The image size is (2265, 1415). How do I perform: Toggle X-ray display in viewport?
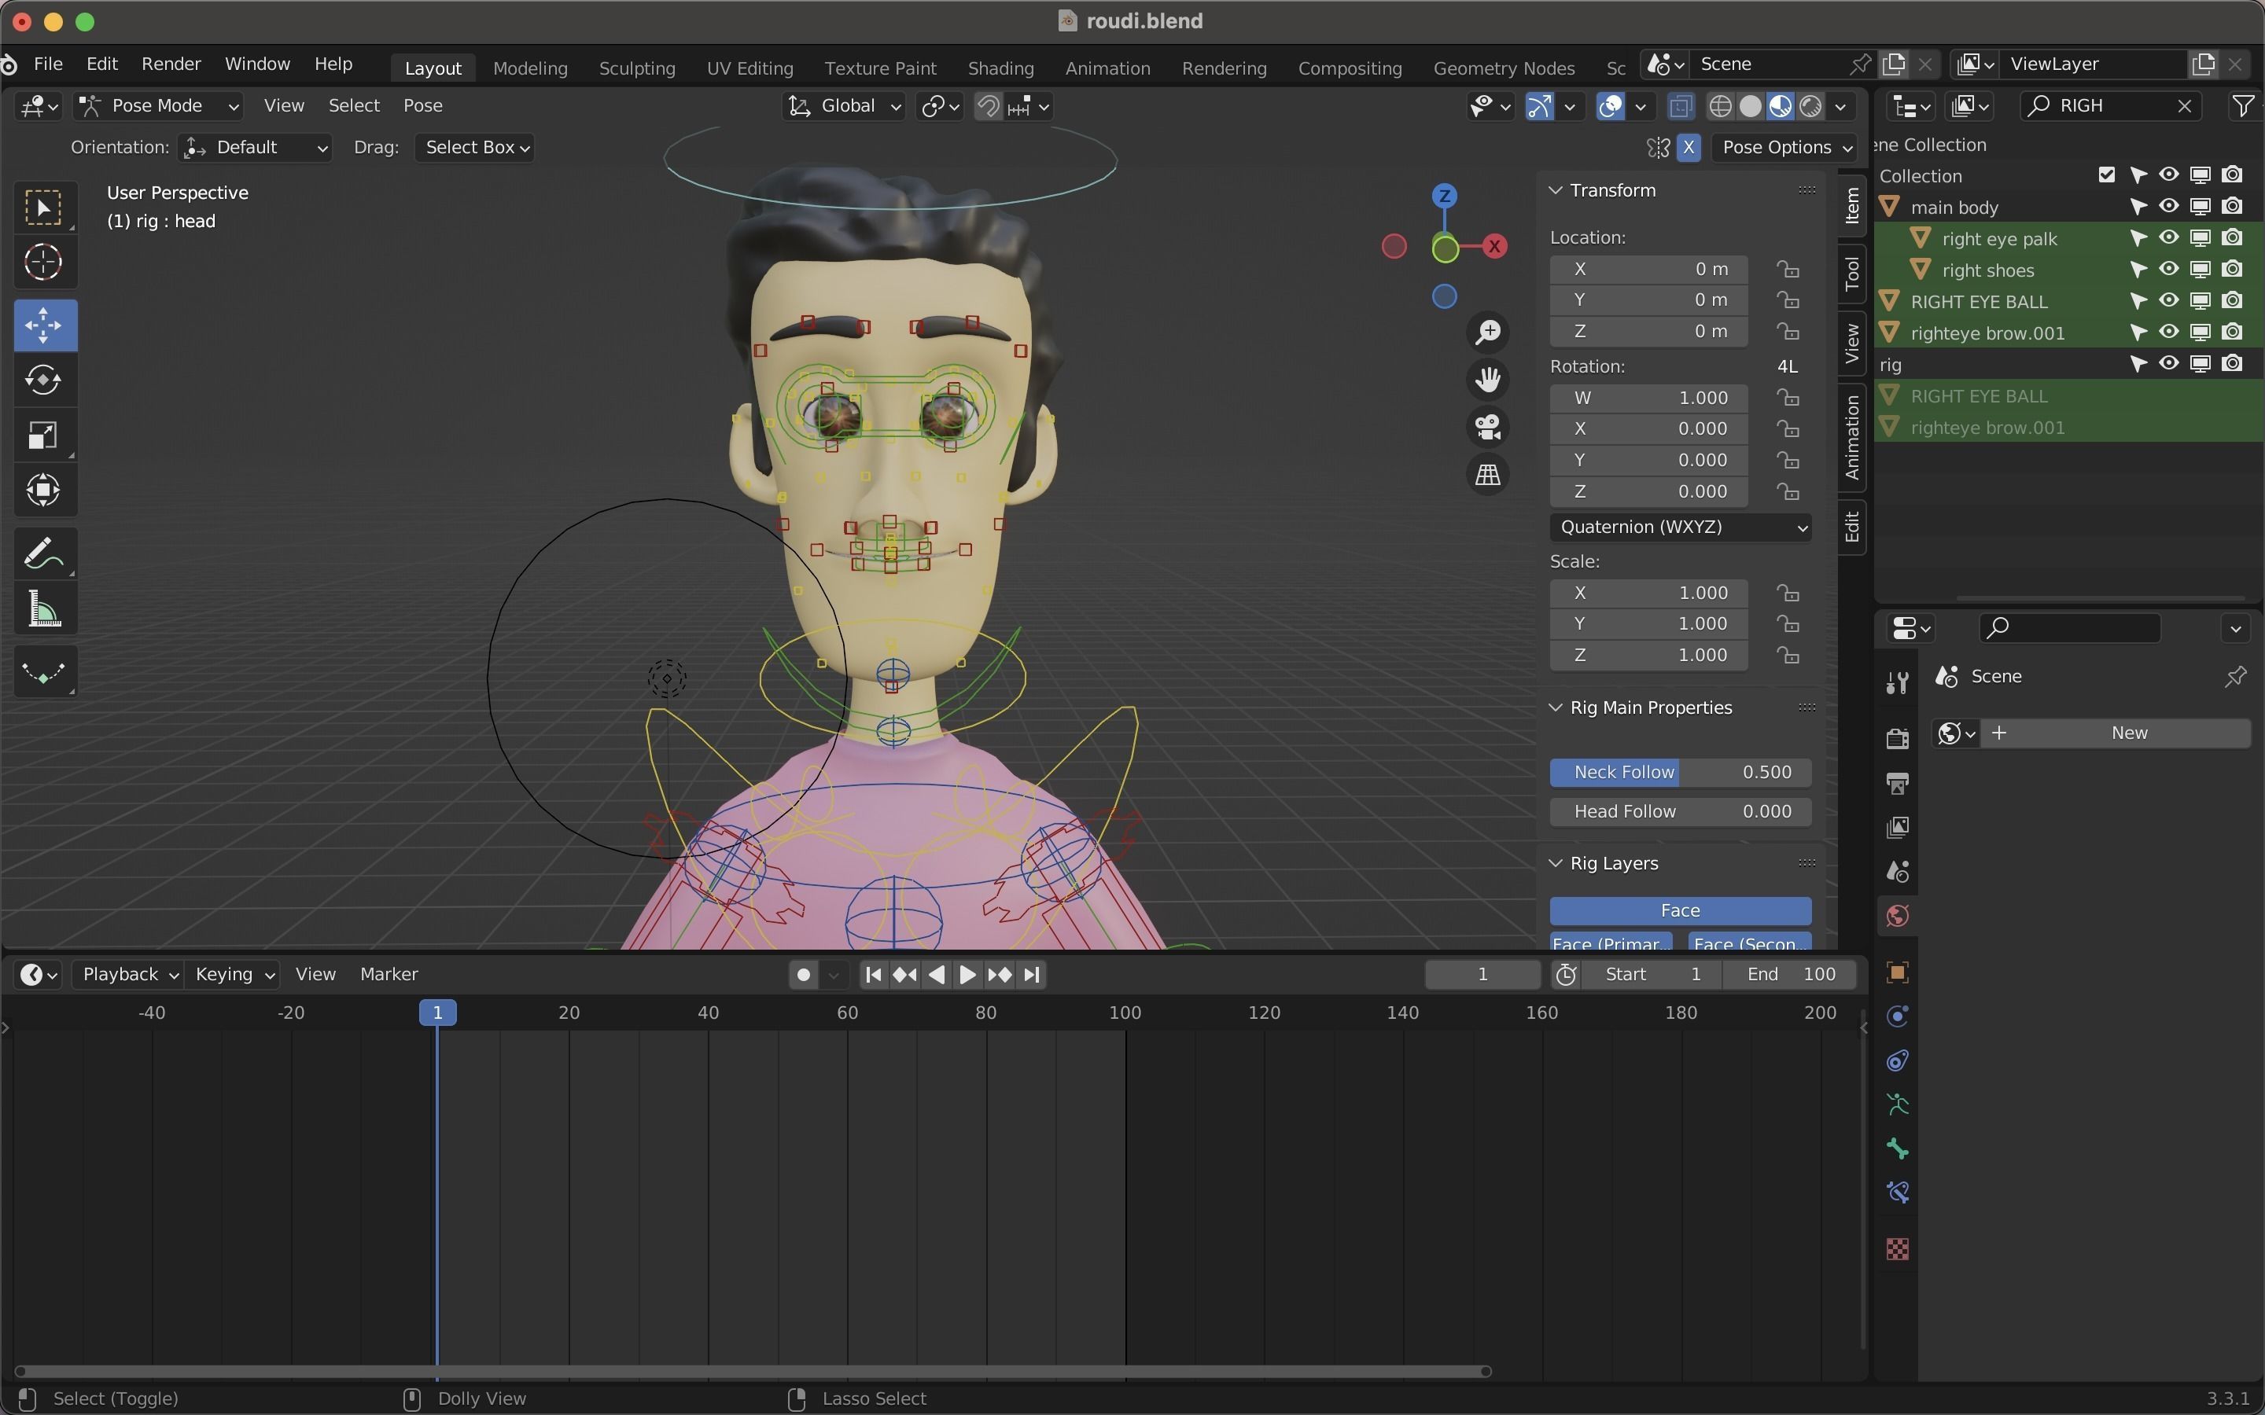pos(1680,106)
